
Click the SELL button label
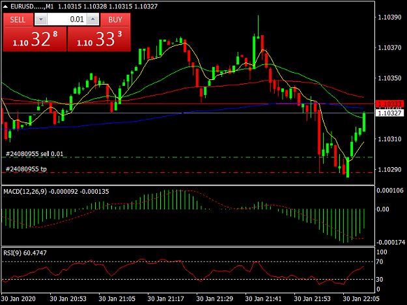click(x=18, y=20)
